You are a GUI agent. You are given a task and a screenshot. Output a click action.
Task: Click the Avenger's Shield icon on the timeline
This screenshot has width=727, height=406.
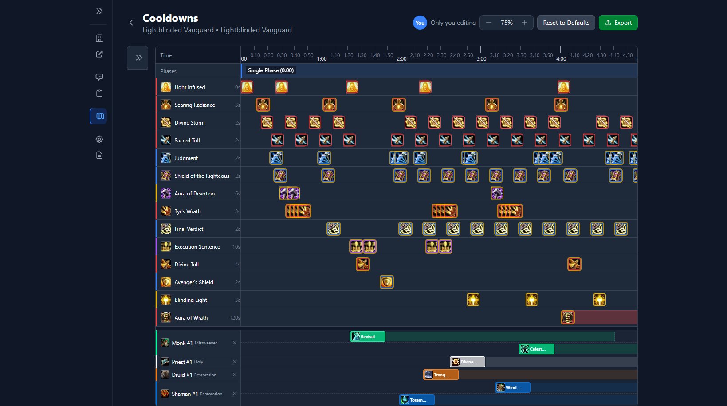point(386,281)
